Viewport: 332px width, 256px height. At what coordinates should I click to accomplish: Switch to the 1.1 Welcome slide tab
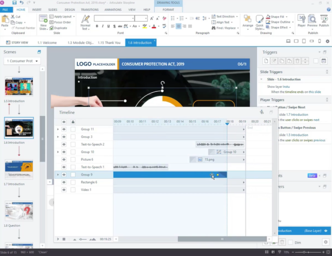coord(47,43)
